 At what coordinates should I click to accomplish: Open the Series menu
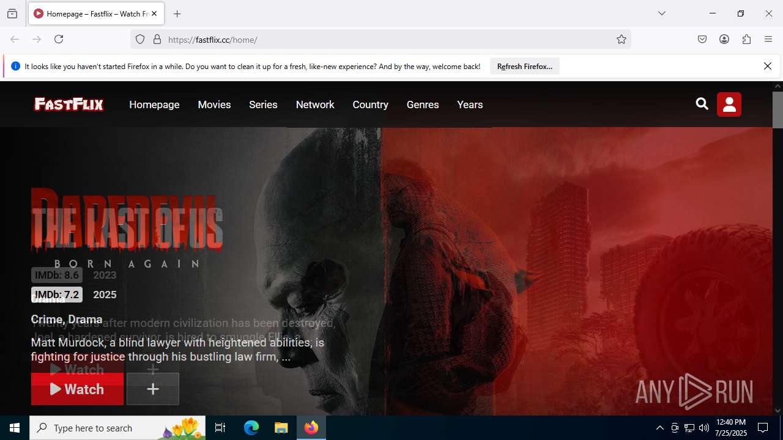[263, 105]
